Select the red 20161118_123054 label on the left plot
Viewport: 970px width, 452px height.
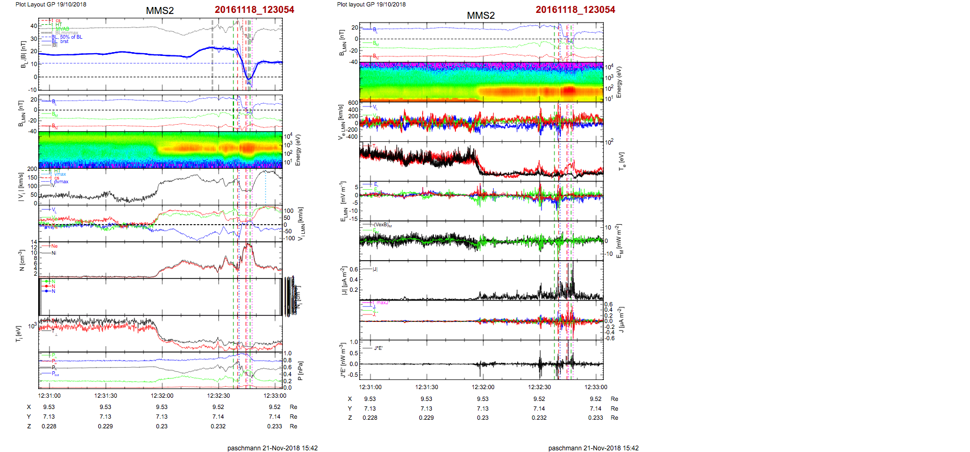(254, 10)
